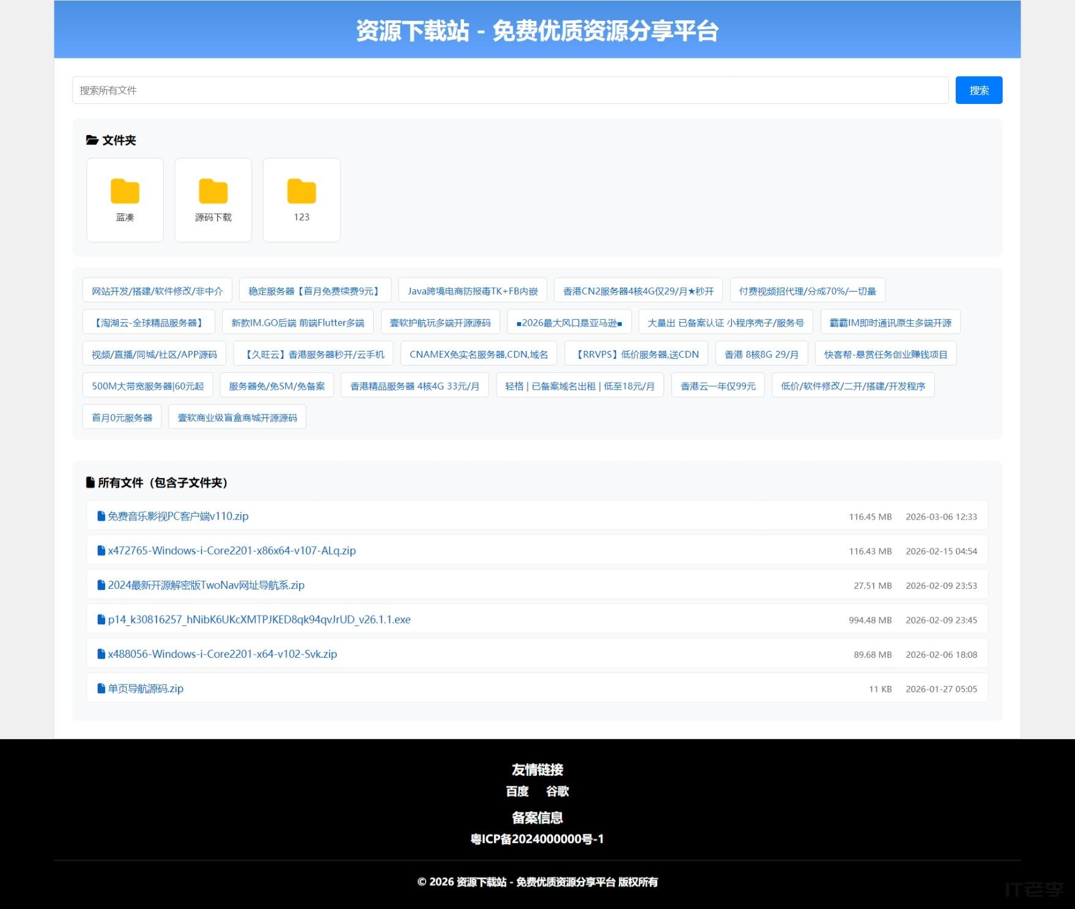1075x909 pixels.
Task: Open 粤ICP备2024000000号-1 record link
Action: tap(537, 839)
